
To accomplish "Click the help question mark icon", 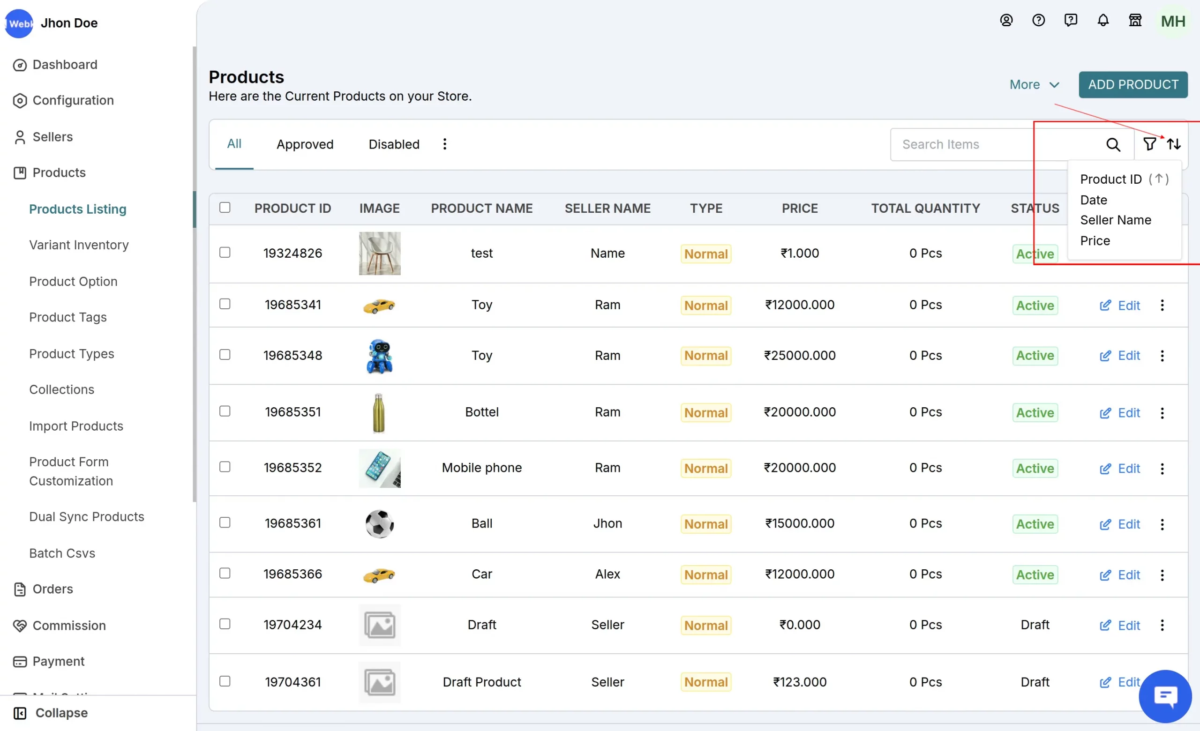I will [x=1038, y=21].
